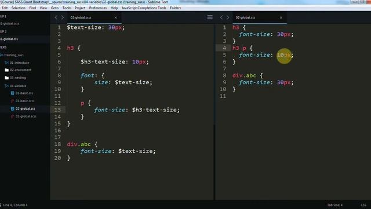
Task: Click line number 13 in left gutter
Action: click(x=57, y=110)
